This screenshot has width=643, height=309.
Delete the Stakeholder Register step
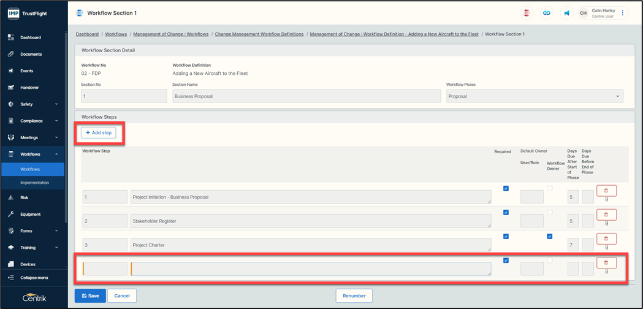coord(606,215)
